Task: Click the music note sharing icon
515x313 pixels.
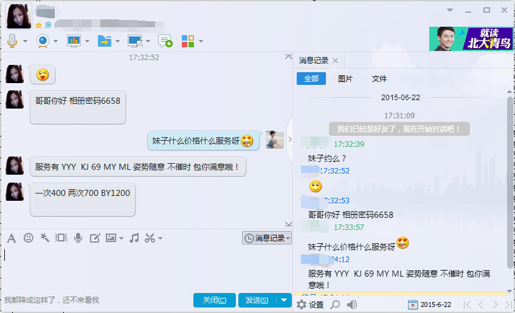Action: click(x=134, y=238)
